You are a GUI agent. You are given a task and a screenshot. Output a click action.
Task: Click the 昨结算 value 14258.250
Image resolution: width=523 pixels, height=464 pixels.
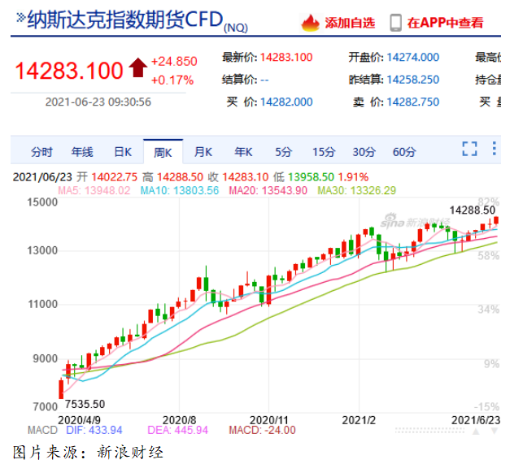click(x=413, y=80)
